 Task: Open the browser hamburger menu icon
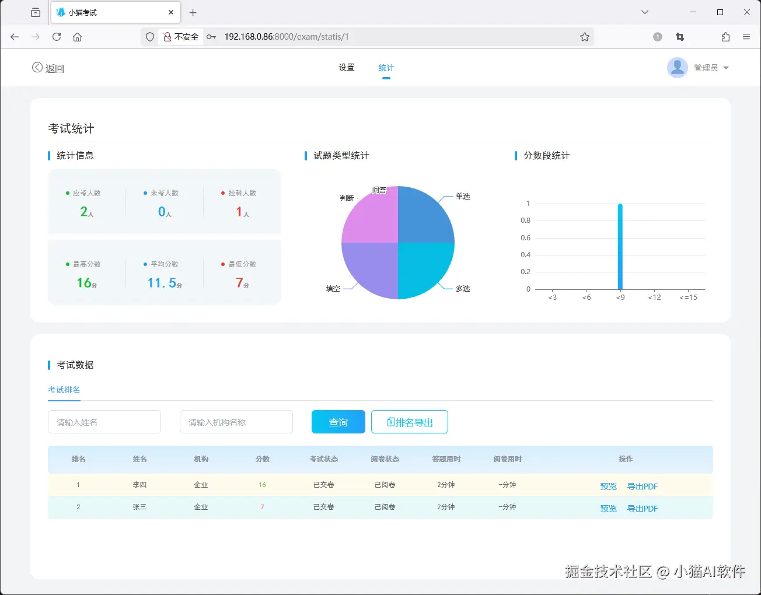coord(746,36)
